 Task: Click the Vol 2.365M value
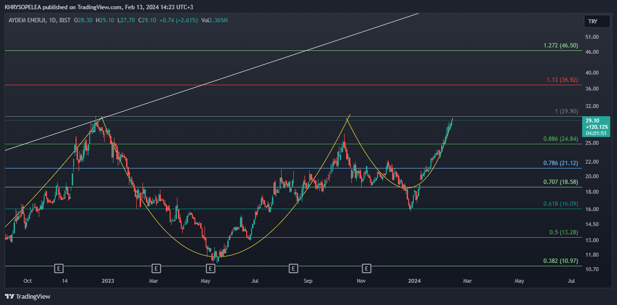[x=214, y=20]
